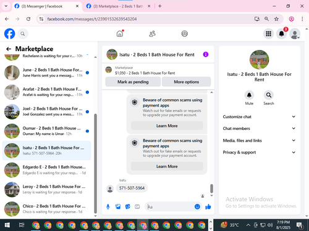Viewport: 309px width, 231px height.
Task: Click the address bar URL field
Action: (x=144, y=19)
